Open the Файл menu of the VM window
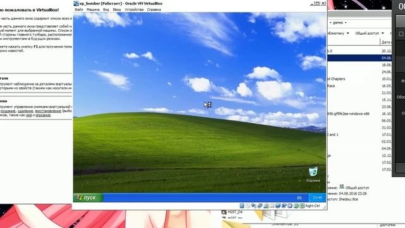 [x=78, y=9]
